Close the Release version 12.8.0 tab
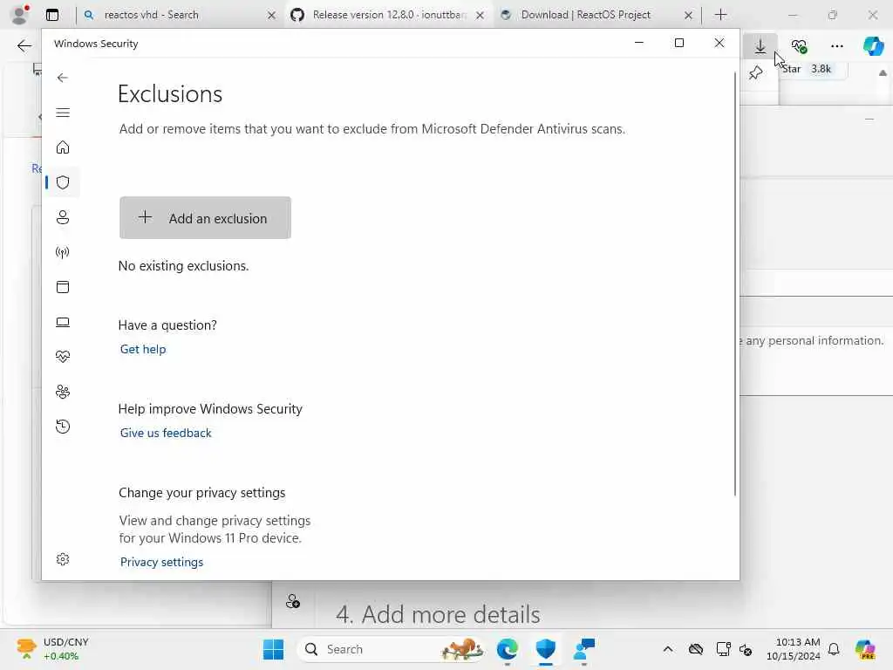893x670 pixels. (x=481, y=16)
